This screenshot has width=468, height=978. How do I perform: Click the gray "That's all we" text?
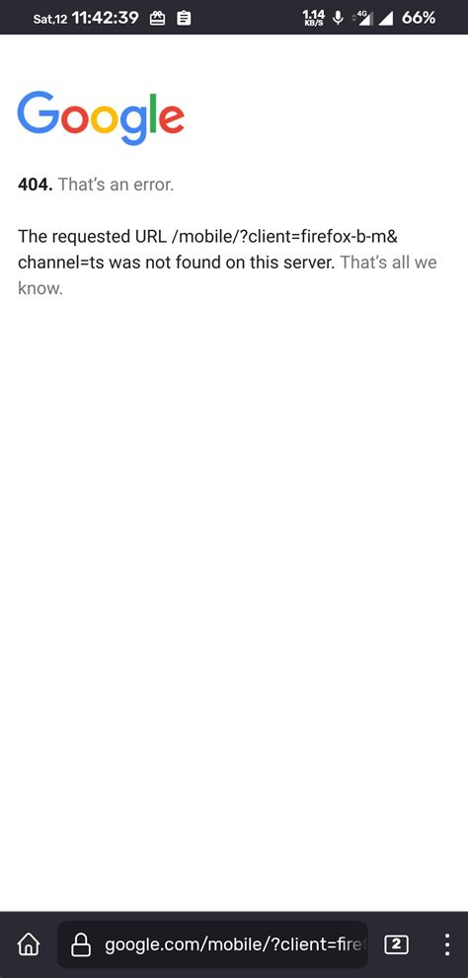[x=388, y=263]
